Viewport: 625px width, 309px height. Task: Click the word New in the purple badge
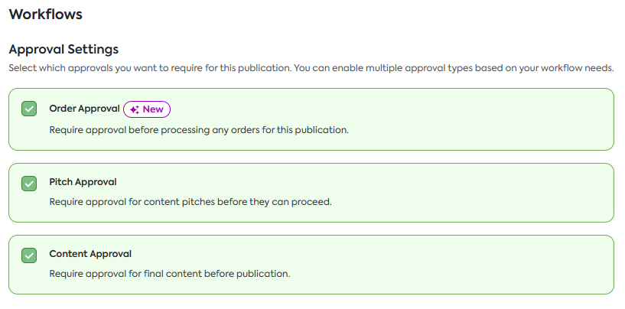pos(153,109)
